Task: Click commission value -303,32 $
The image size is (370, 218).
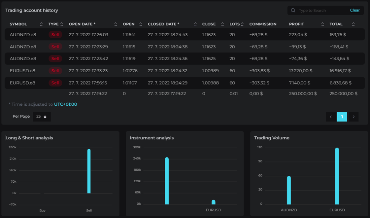Action: (259, 83)
